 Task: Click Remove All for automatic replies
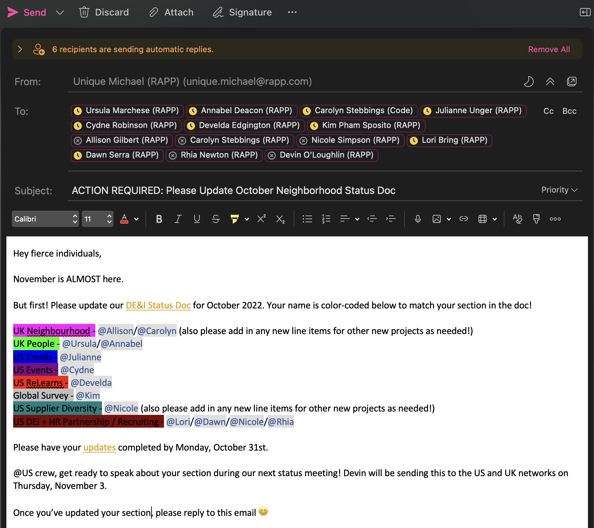pyautogui.click(x=549, y=49)
